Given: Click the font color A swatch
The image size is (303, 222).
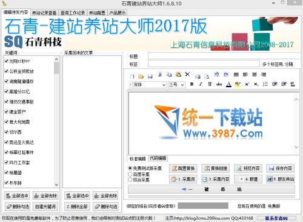Looking at the screenshot, I should [x=228, y=84].
